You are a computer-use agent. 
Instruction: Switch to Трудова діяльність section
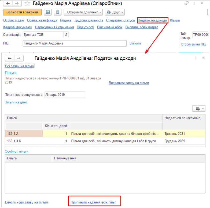click(89, 20)
